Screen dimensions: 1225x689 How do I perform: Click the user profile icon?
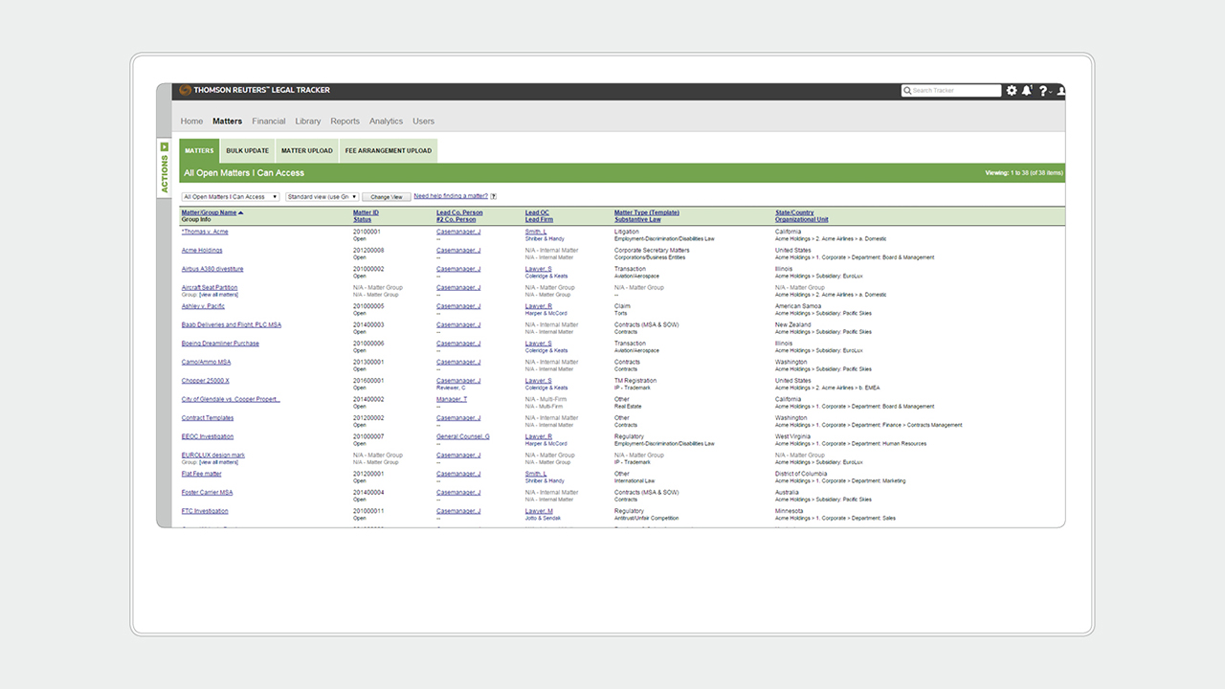pos(1059,91)
